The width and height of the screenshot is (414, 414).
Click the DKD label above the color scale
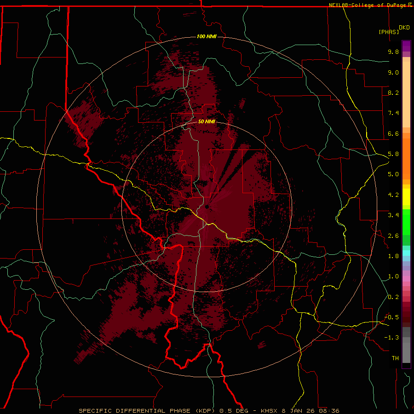[x=404, y=28]
